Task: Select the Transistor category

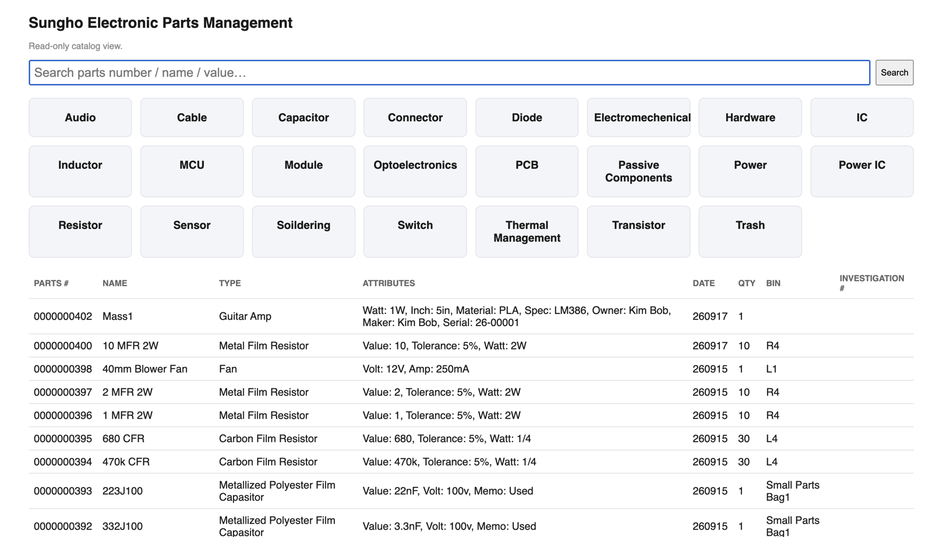Action: 638,231
